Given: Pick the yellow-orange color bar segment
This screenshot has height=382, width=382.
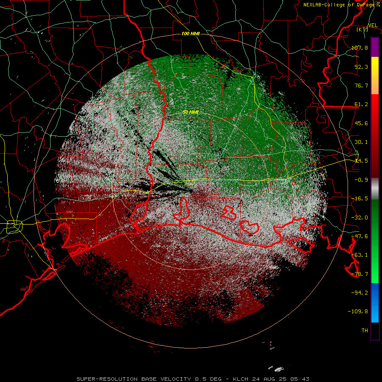Looking at the screenshot, I should tap(375, 76).
